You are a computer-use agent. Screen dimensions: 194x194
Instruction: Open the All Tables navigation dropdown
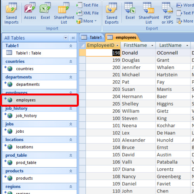[x=66, y=38]
